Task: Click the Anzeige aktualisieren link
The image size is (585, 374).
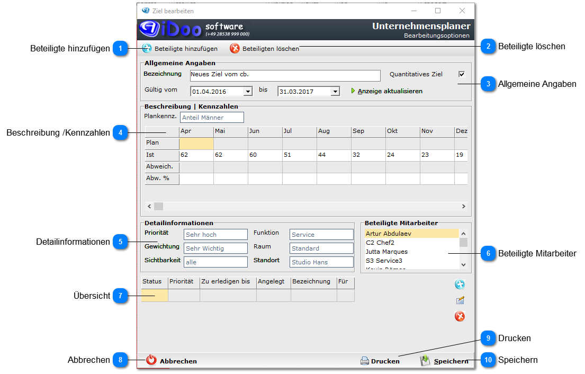Action: click(x=390, y=91)
